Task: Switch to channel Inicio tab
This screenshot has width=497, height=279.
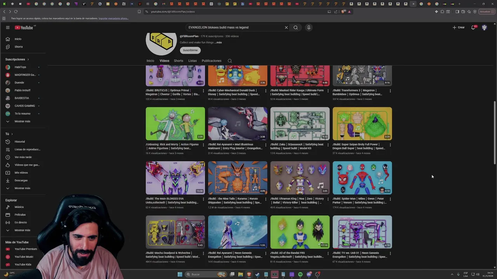Action: (150, 61)
